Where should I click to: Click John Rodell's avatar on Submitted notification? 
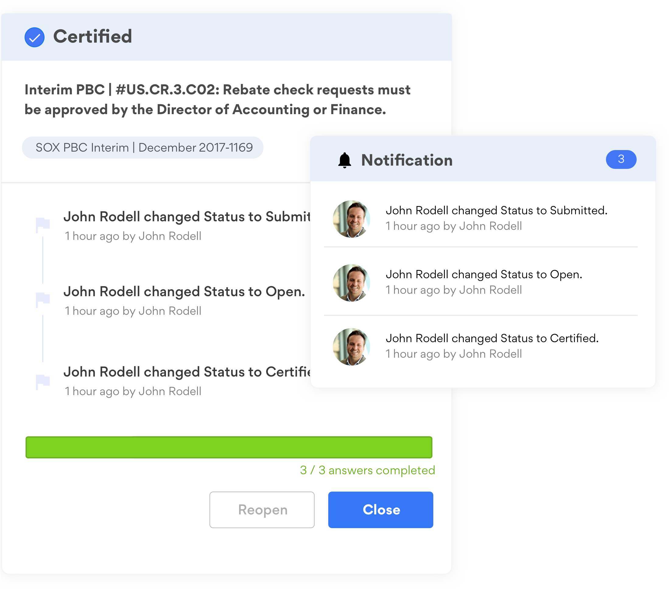click(x=351, y=219)
